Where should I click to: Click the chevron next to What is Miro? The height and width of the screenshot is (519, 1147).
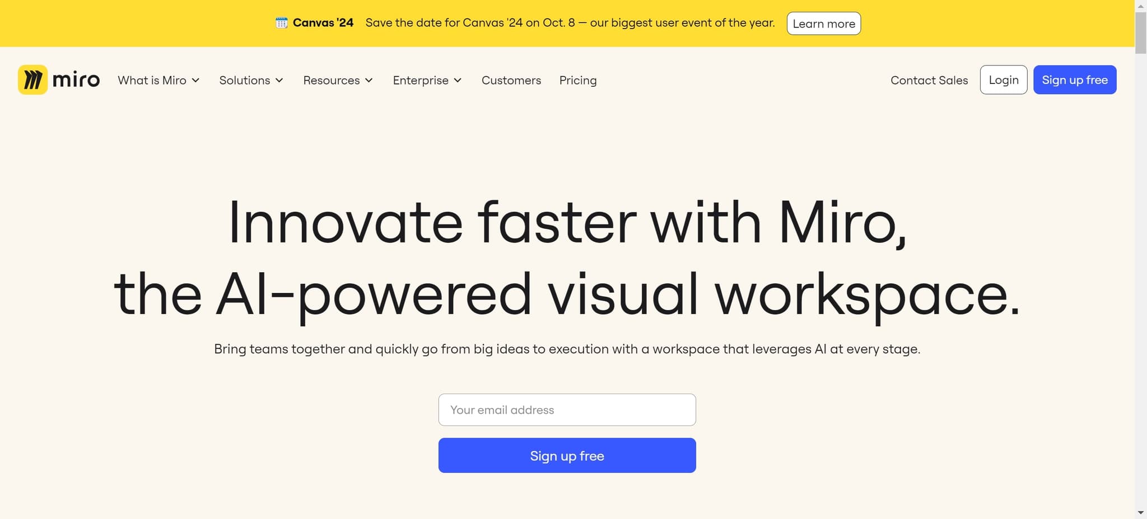(195, 81)
